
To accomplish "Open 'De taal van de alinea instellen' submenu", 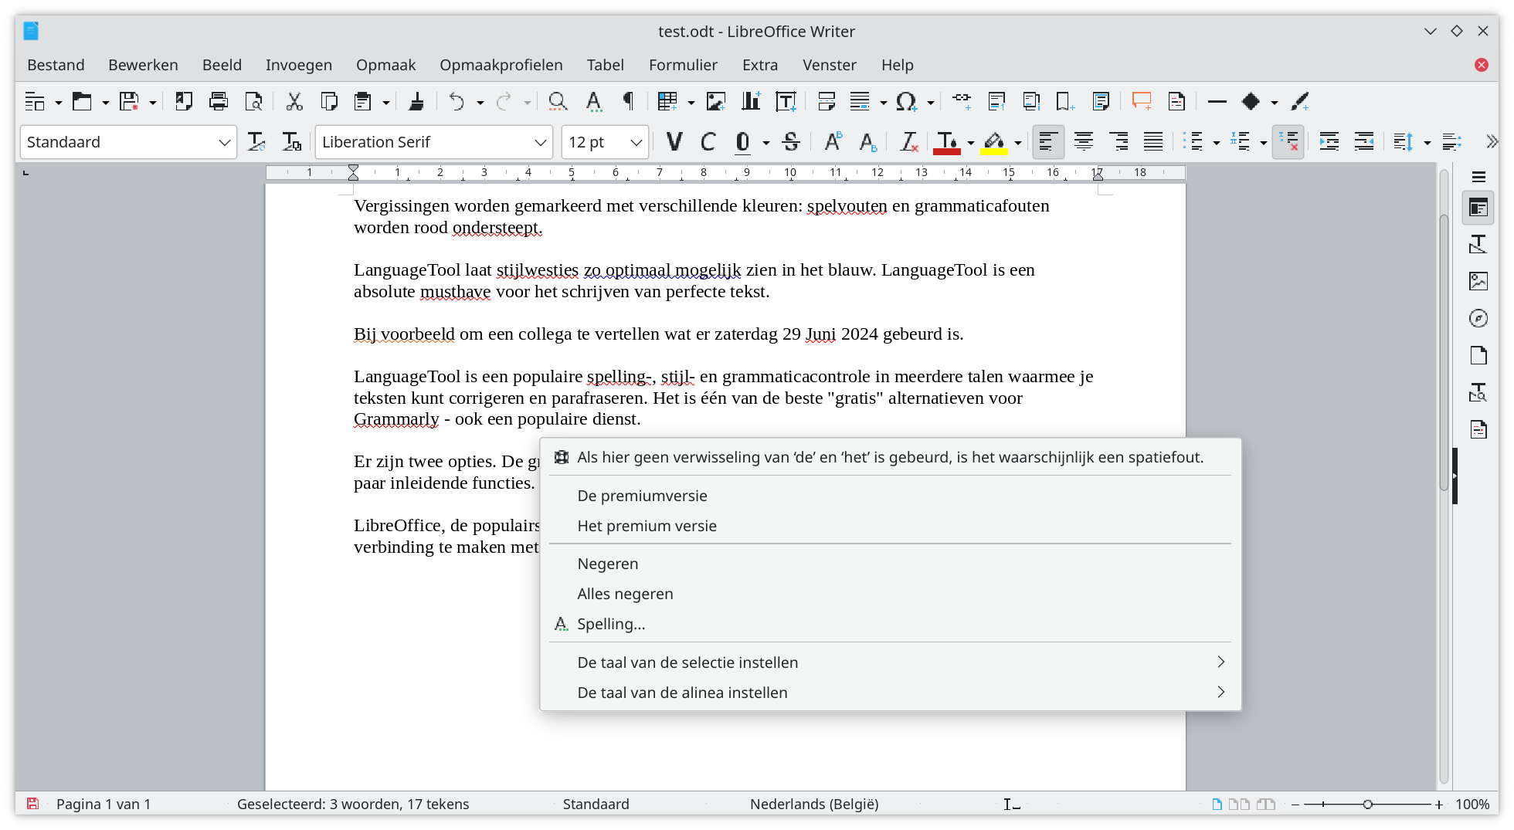I will [890, 693].
